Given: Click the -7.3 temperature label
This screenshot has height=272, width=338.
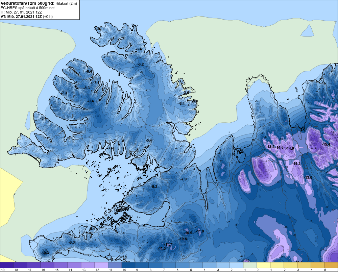Looking at the screenshot, I should 64,93.
